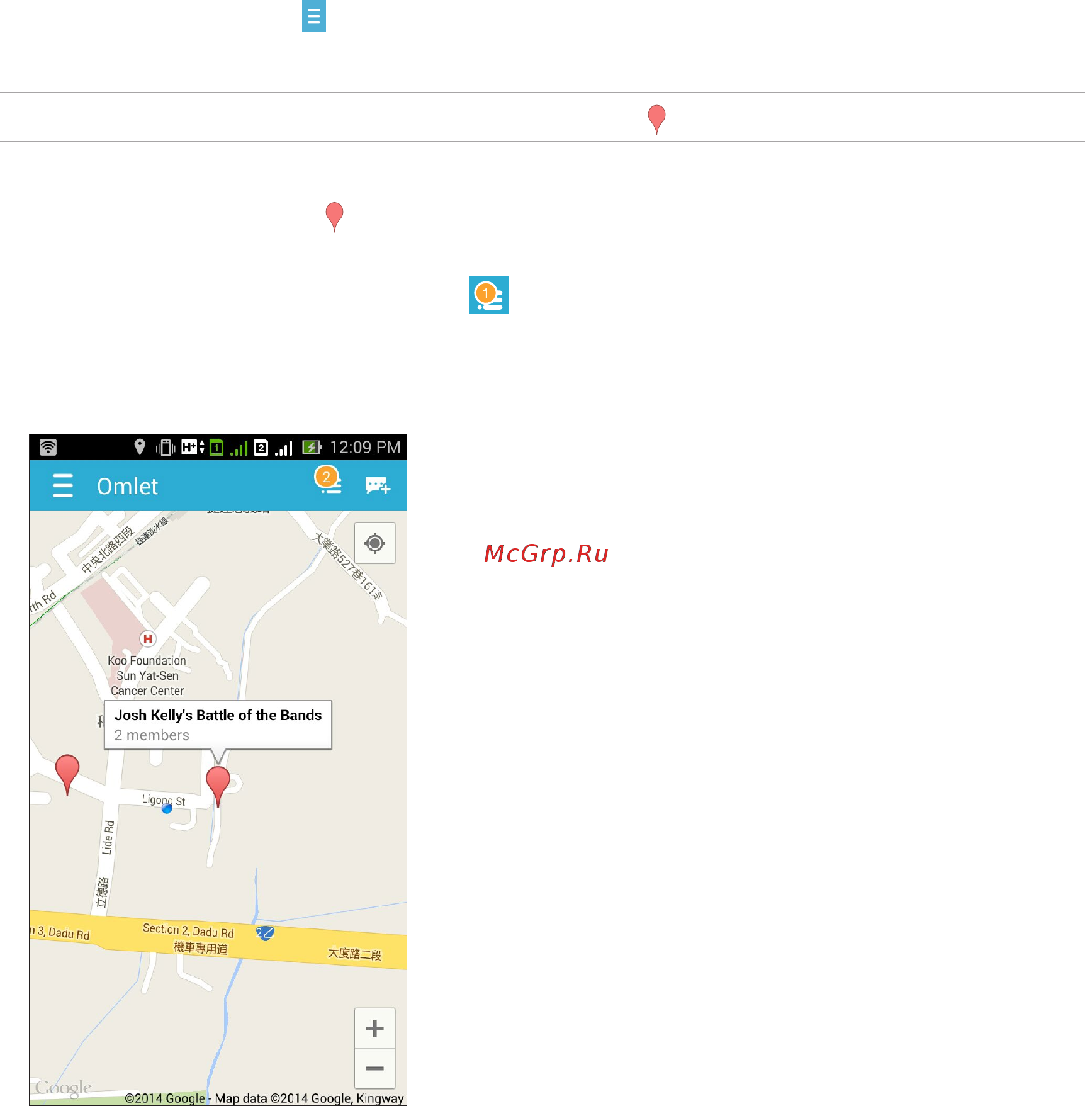Select red map pin left of Ligong St
The image size is (1085, 1106).
tap(67, 774)
